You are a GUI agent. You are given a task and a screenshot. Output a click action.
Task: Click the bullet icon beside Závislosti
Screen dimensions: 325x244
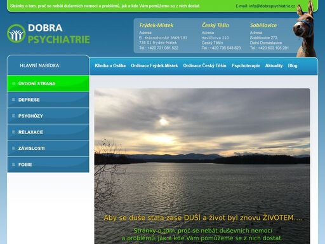click(x=14, y=148)
